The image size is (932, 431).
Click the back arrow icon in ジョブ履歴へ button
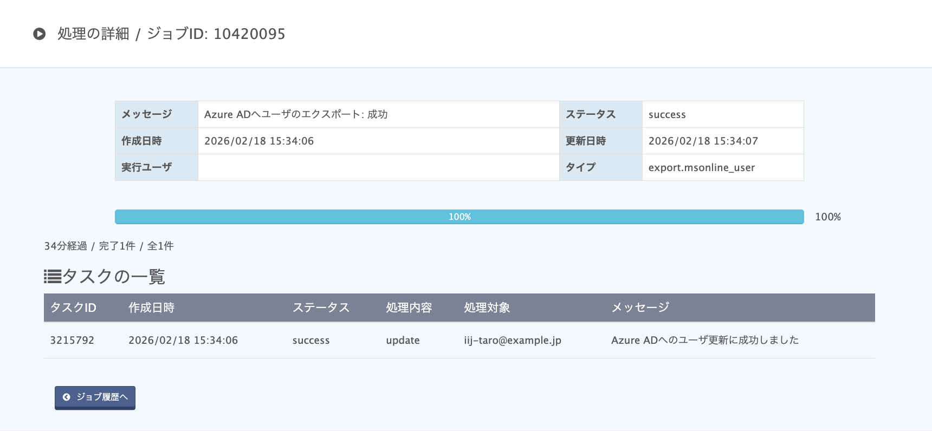pos(66,397)
